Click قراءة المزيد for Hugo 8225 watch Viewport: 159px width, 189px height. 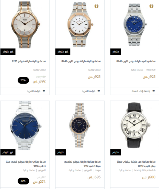click(x=34, y=91)
